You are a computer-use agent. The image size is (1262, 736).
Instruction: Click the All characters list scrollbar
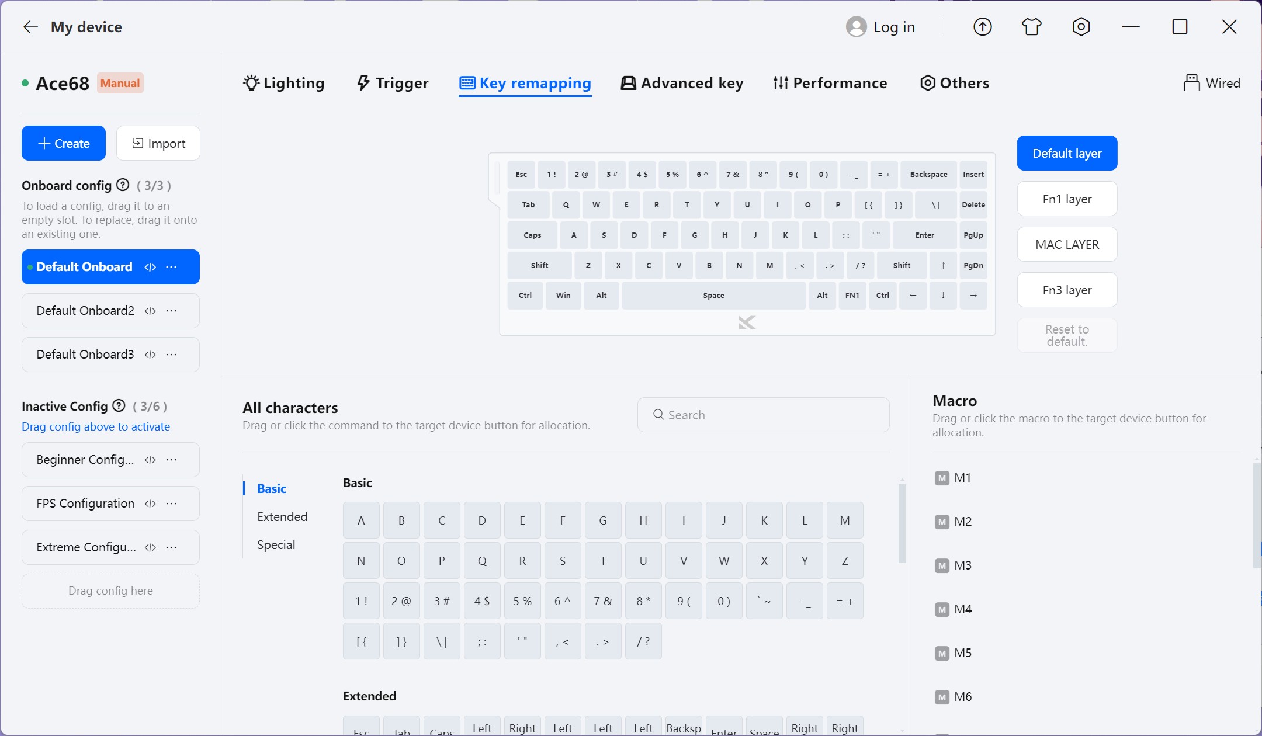tap(902, 523)
